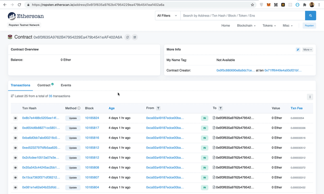Expand the Blockchain navigation menu
Screen dimensions: 324x194
click(246, 25)
